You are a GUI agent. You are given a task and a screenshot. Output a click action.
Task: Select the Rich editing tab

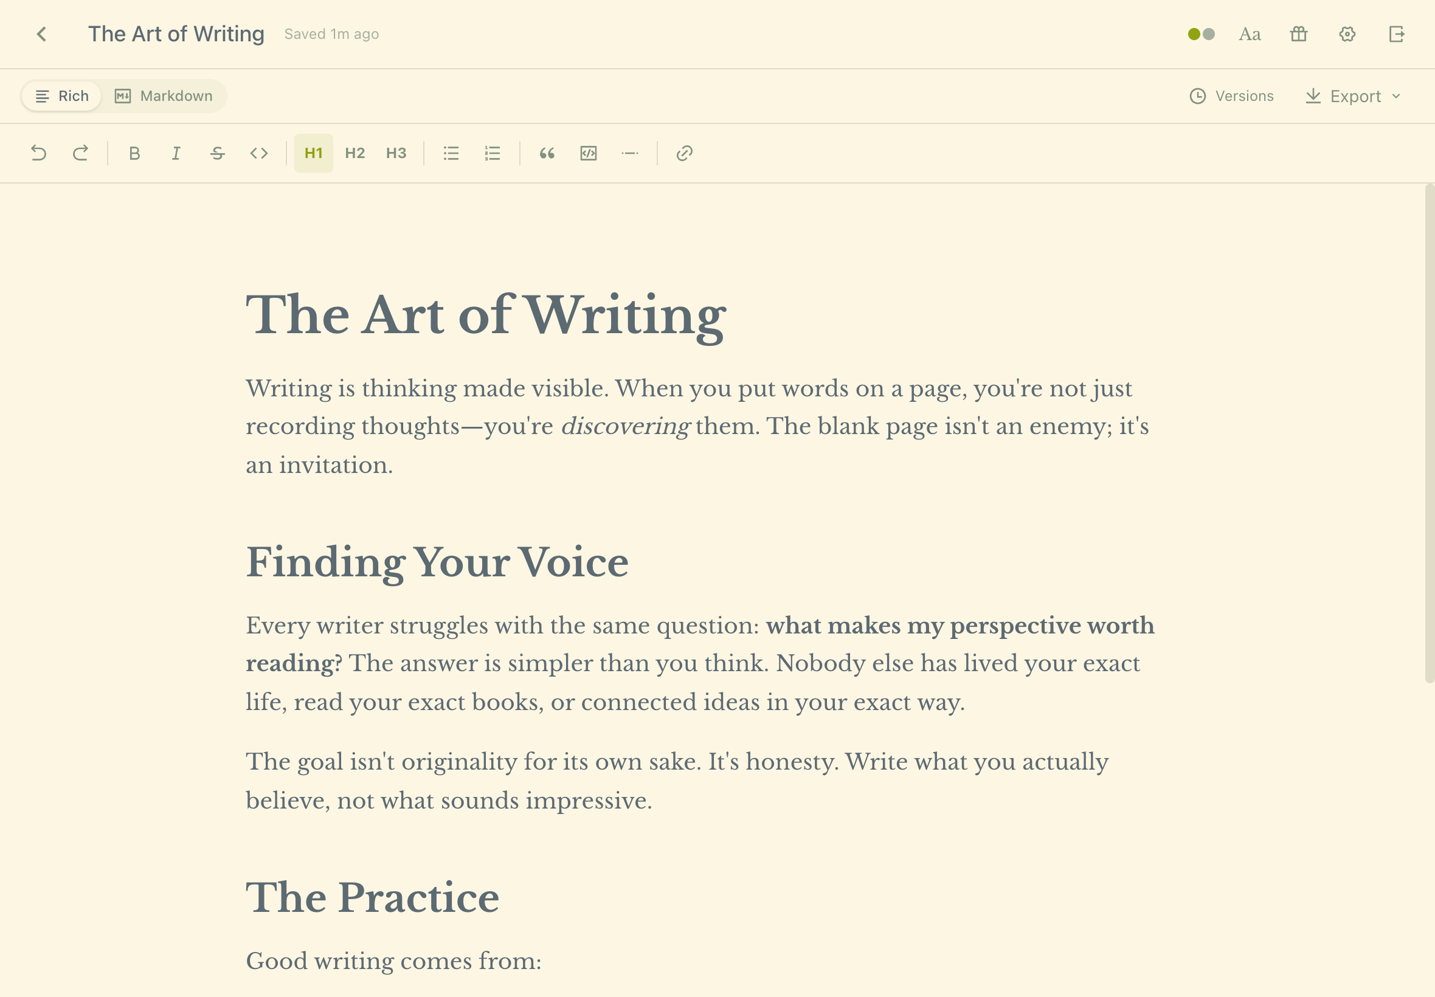61,95
